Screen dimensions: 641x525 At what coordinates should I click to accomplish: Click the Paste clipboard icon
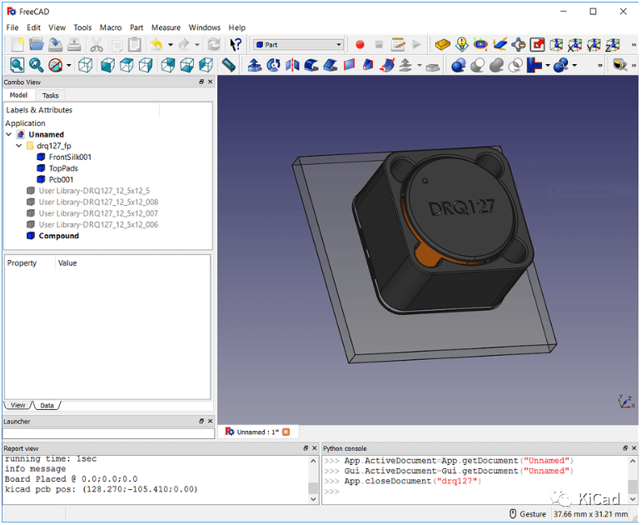tap(135, 45)
